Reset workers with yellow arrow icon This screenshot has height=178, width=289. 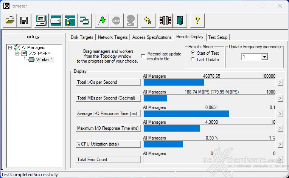point(148,20)
